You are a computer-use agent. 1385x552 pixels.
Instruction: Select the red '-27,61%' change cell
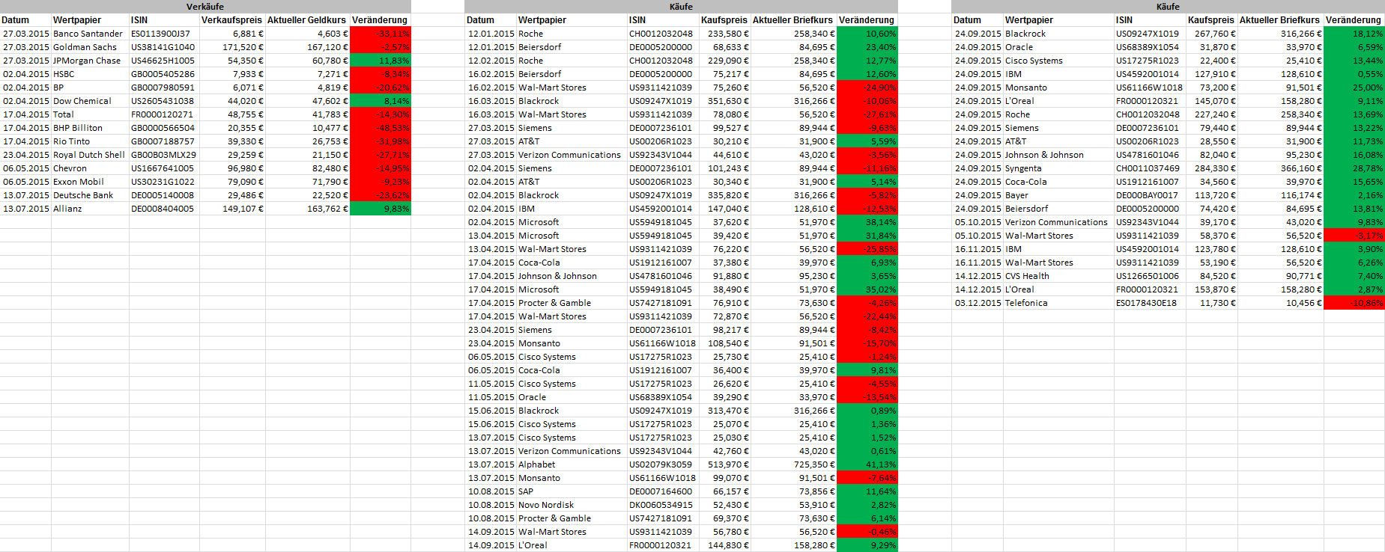(867, 114)
